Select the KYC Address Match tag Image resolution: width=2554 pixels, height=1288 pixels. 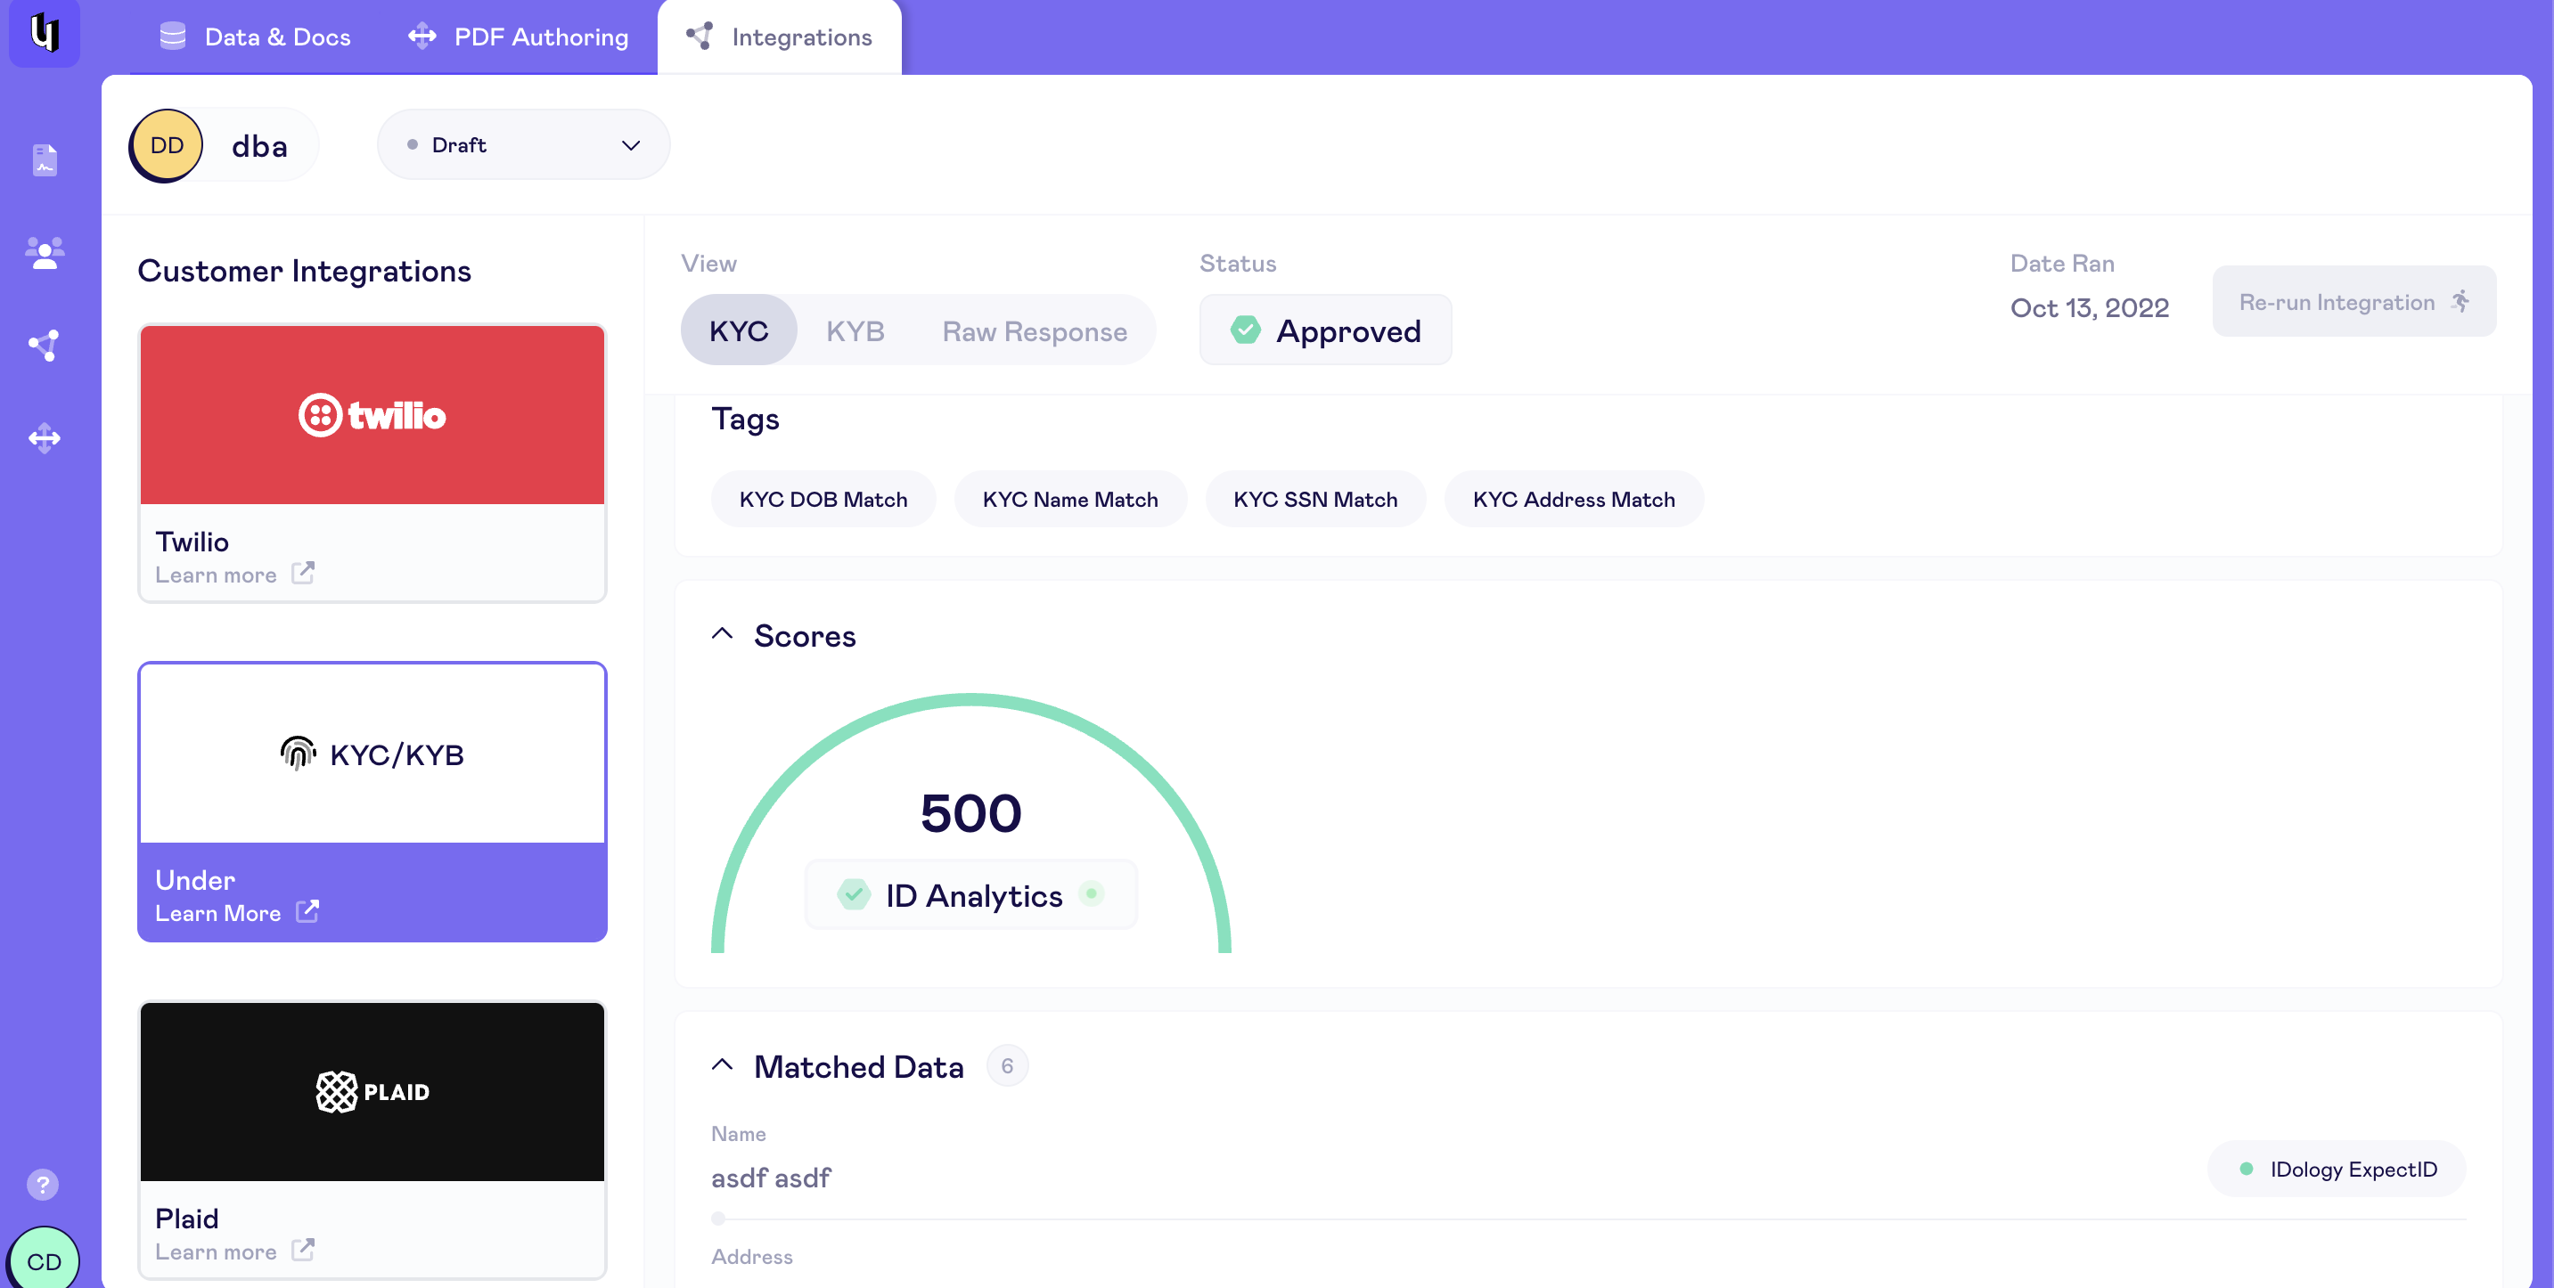pyautogui.click(x=1574, y=500)
